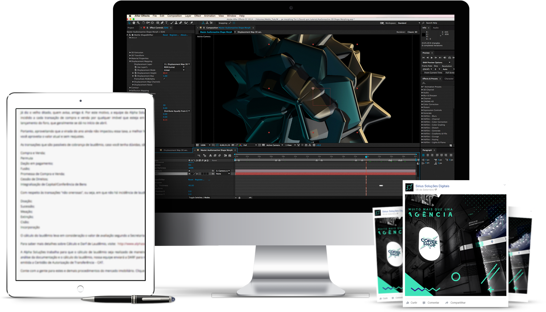The image size is (546, 312).
Task: Switch to the Displacement Map 30 sec. timeline tab
Action: [175, 150]
